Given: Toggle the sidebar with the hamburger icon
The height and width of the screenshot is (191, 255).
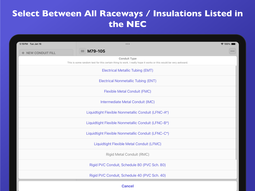Looking at the screenshot, I should coord(82,51).
